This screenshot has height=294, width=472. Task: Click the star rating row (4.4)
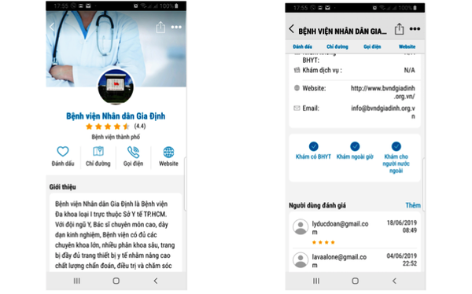click(116, 127)
